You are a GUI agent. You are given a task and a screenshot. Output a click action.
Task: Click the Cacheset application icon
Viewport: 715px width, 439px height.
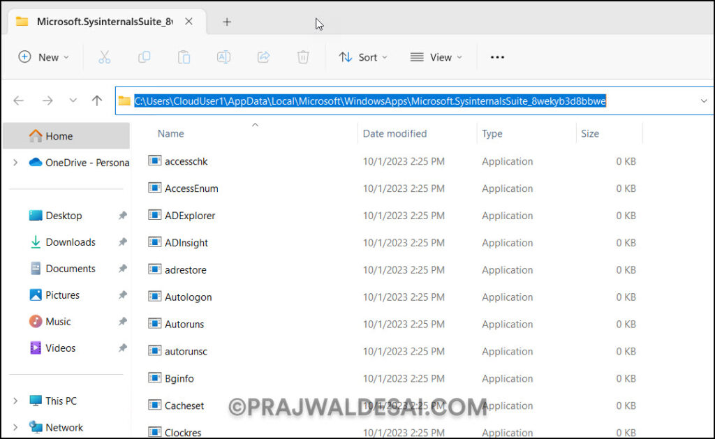point(154,405)
